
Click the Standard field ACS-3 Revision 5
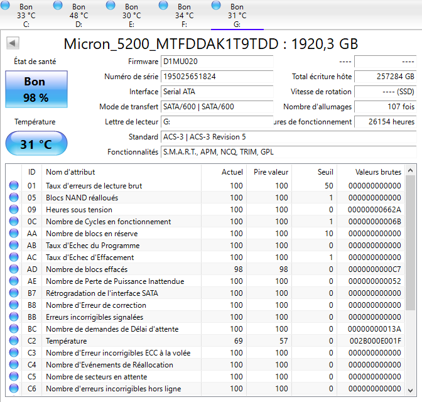288,137
